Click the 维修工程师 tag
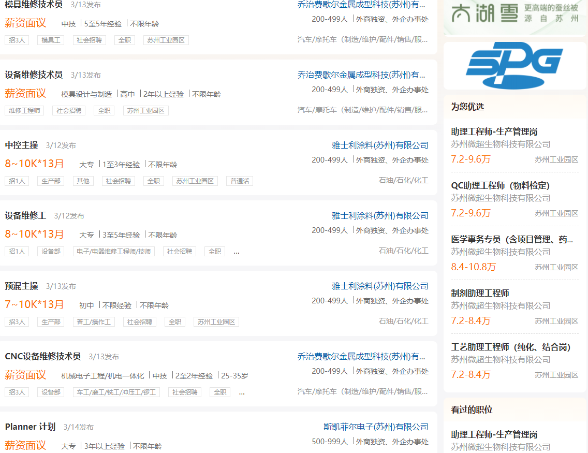The height and width of the screenshot is (453, 588). pyautogui.click(x=24, y=111)
